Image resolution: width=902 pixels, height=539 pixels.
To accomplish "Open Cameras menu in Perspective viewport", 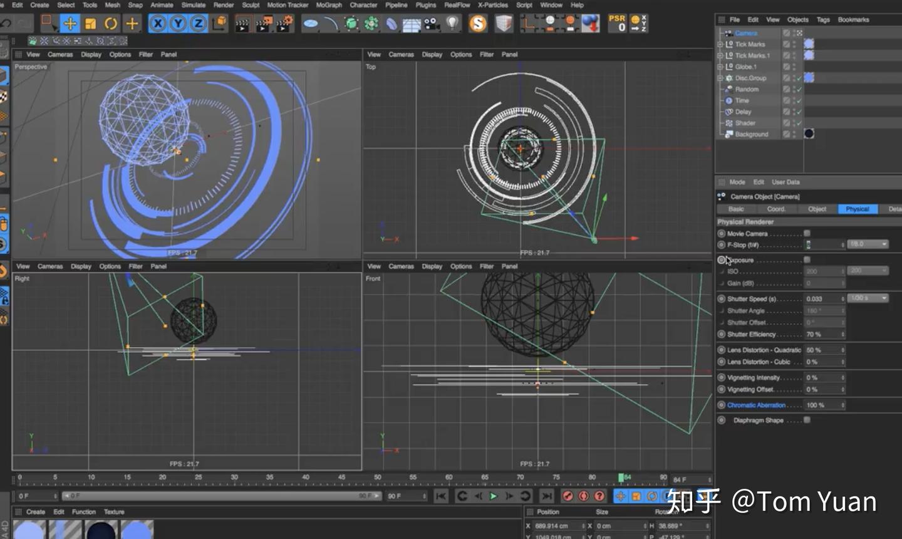I will point(60,55).
